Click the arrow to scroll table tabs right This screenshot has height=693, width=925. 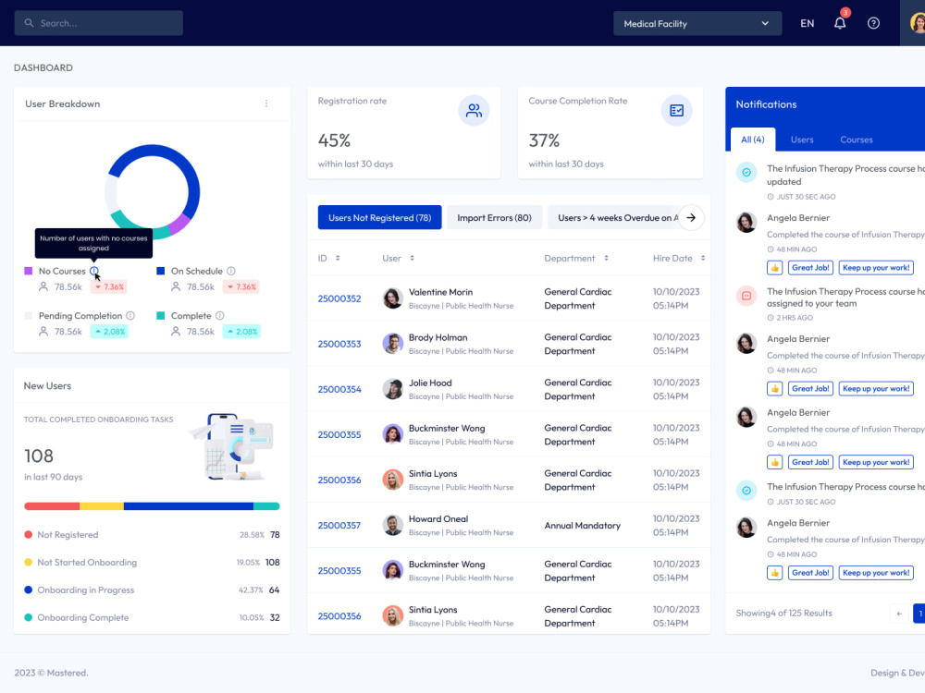691,217
